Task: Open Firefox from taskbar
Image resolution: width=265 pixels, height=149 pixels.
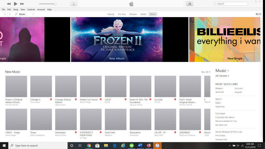Action: coord(149,145)
